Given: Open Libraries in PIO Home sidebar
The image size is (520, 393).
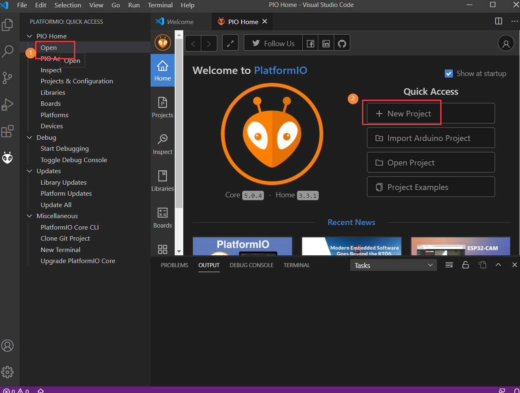Looking at the screenshot, I should point(162,181).
